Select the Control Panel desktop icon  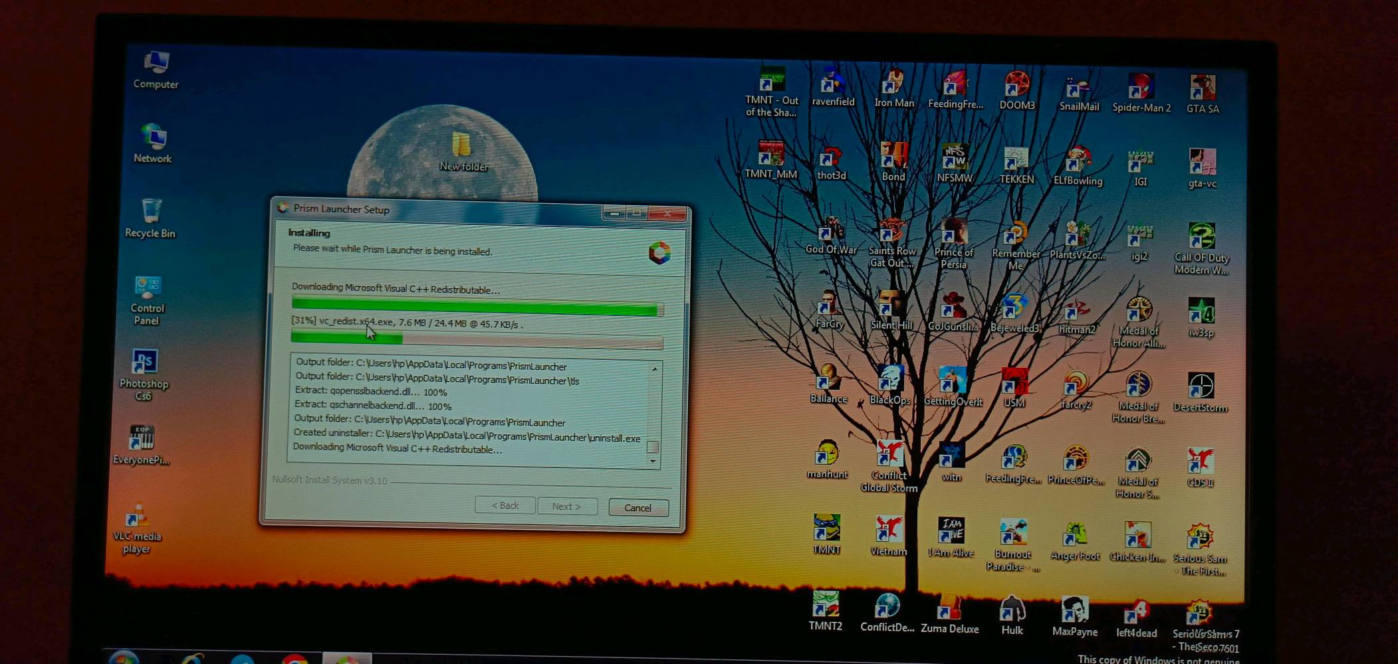147,301
